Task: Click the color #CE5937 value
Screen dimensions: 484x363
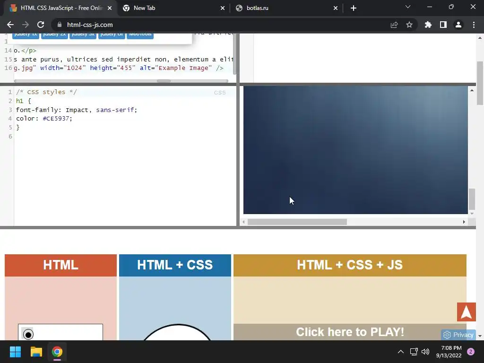Action: click(x=56, y=119)
